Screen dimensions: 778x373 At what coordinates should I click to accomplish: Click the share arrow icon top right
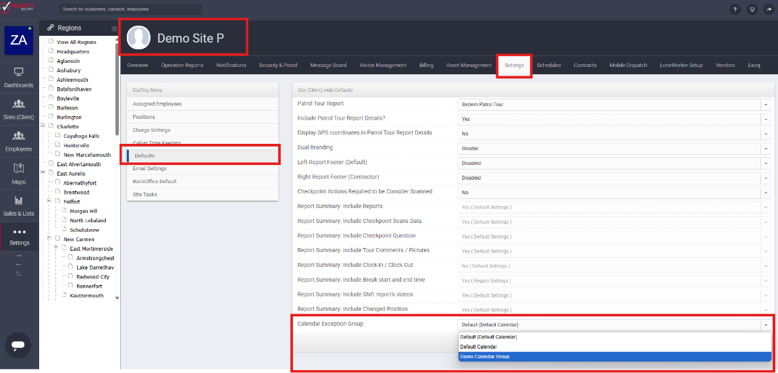click(x=769, y=9)
